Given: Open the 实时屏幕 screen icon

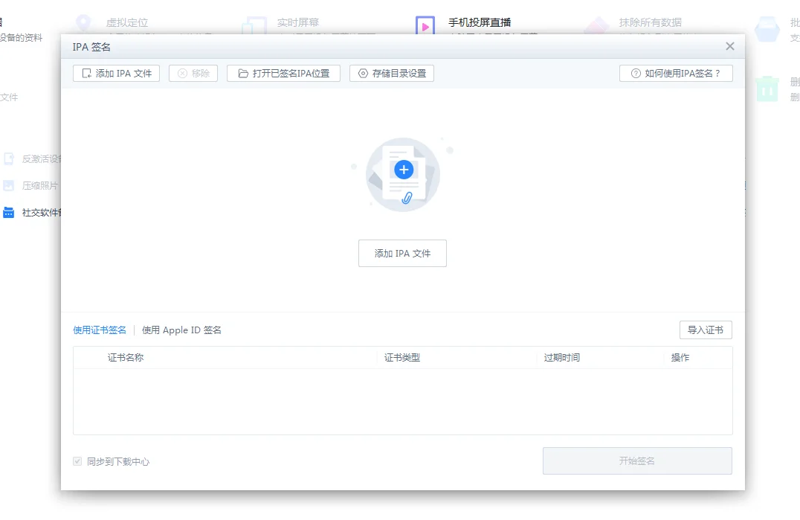Looking at the screenshot, I should click(255, 22).
